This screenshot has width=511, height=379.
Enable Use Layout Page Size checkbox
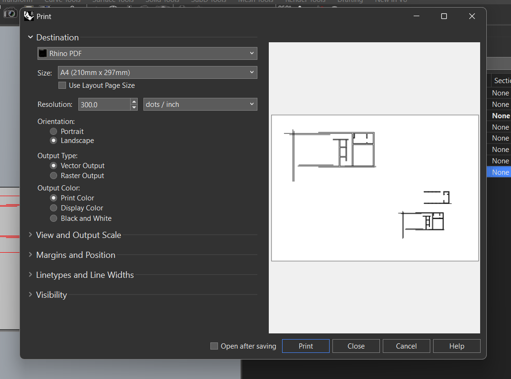tap(62, 85)
